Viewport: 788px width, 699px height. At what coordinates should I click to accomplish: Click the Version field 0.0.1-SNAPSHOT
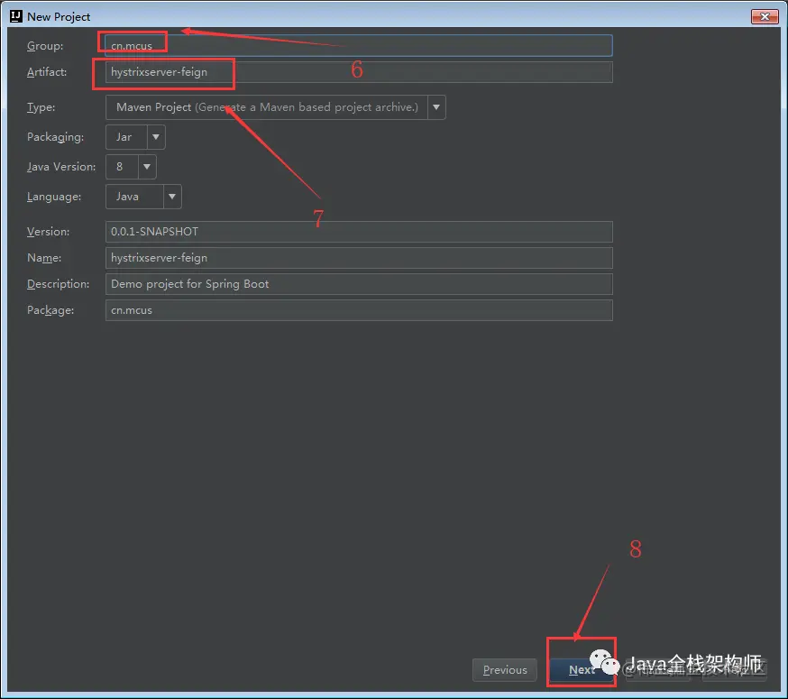point(359,232)
